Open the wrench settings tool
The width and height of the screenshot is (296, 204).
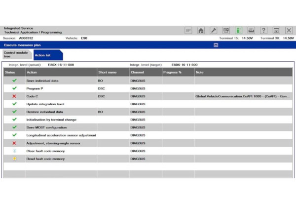214,30
